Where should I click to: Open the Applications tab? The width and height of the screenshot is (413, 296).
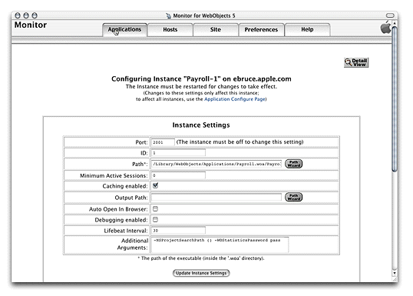[x=125, y=29]
